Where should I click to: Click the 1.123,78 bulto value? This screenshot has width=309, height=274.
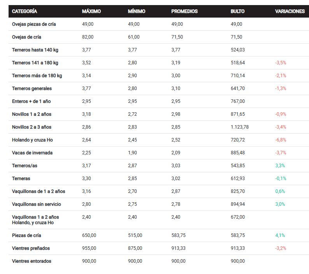pyautogui.click(x=239, y=127)
